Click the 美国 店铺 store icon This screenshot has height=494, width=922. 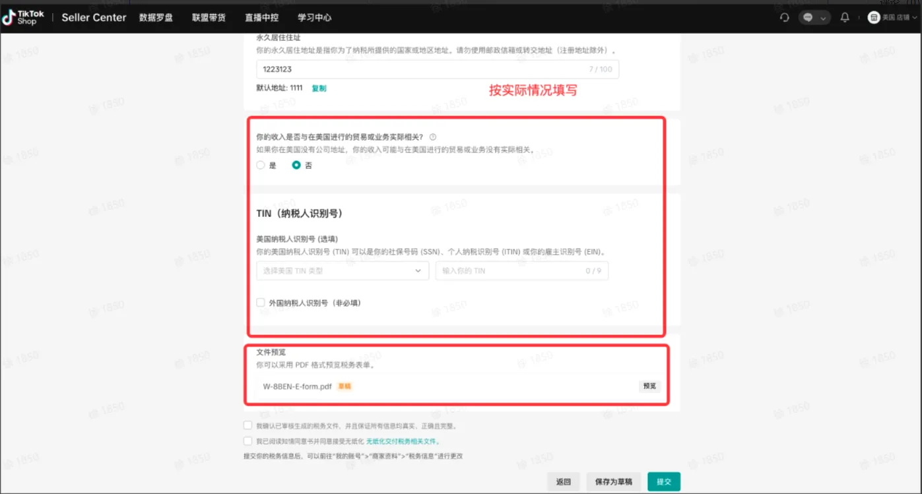point(874,18)
